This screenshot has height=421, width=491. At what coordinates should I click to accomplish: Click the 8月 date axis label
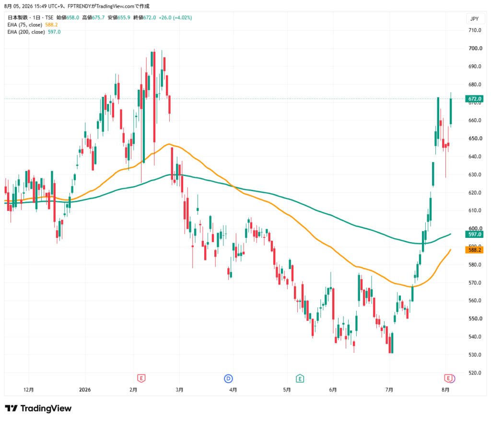[x=445, y=390]
